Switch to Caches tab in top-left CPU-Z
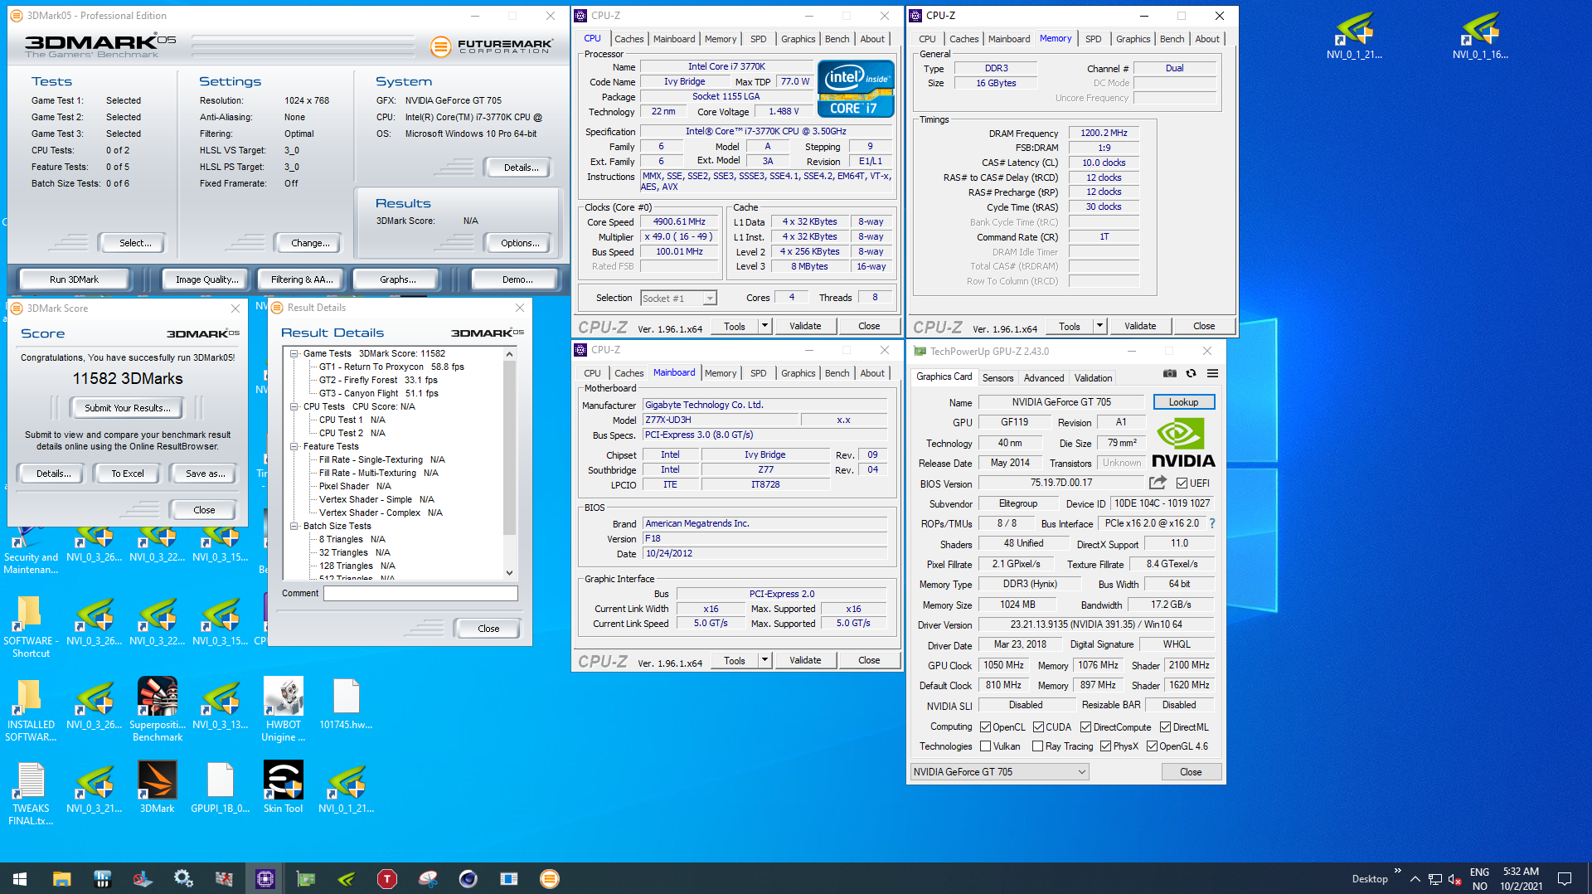 [x=629, y=39]
